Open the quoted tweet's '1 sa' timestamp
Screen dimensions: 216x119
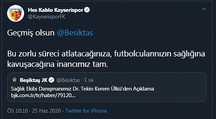[89, 80]
